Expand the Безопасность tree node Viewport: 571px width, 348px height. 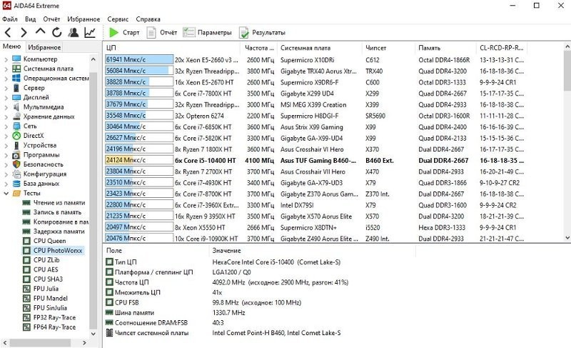[x=6, y=164]
